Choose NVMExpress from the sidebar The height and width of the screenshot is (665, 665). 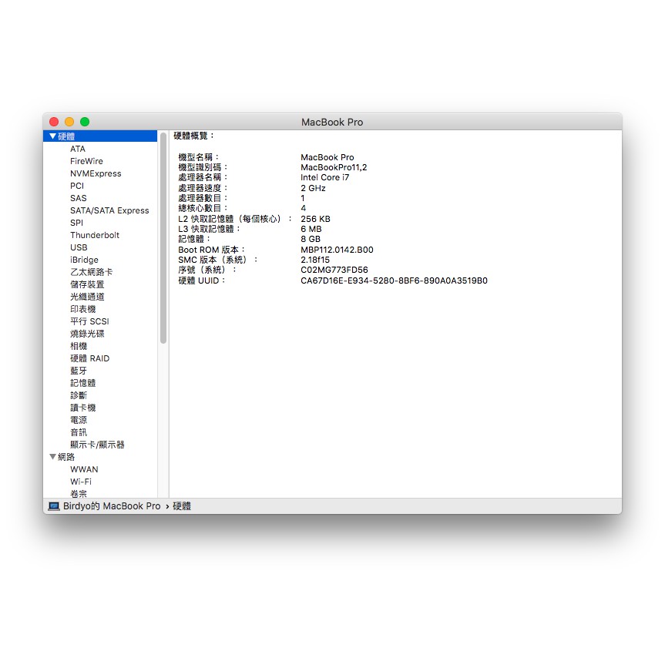[x=96, y=173]
